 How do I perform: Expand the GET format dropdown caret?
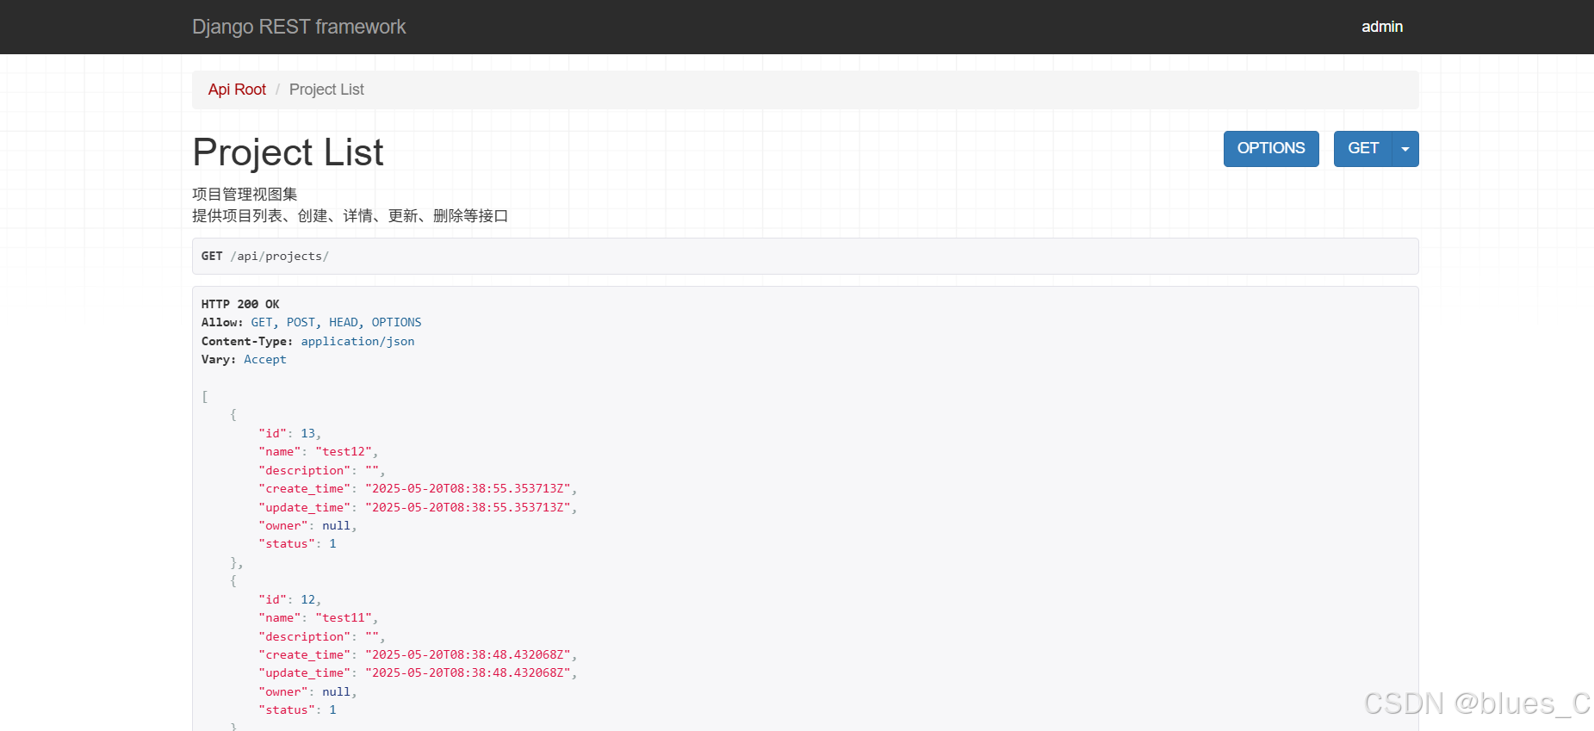click(x=1405, y=149)
